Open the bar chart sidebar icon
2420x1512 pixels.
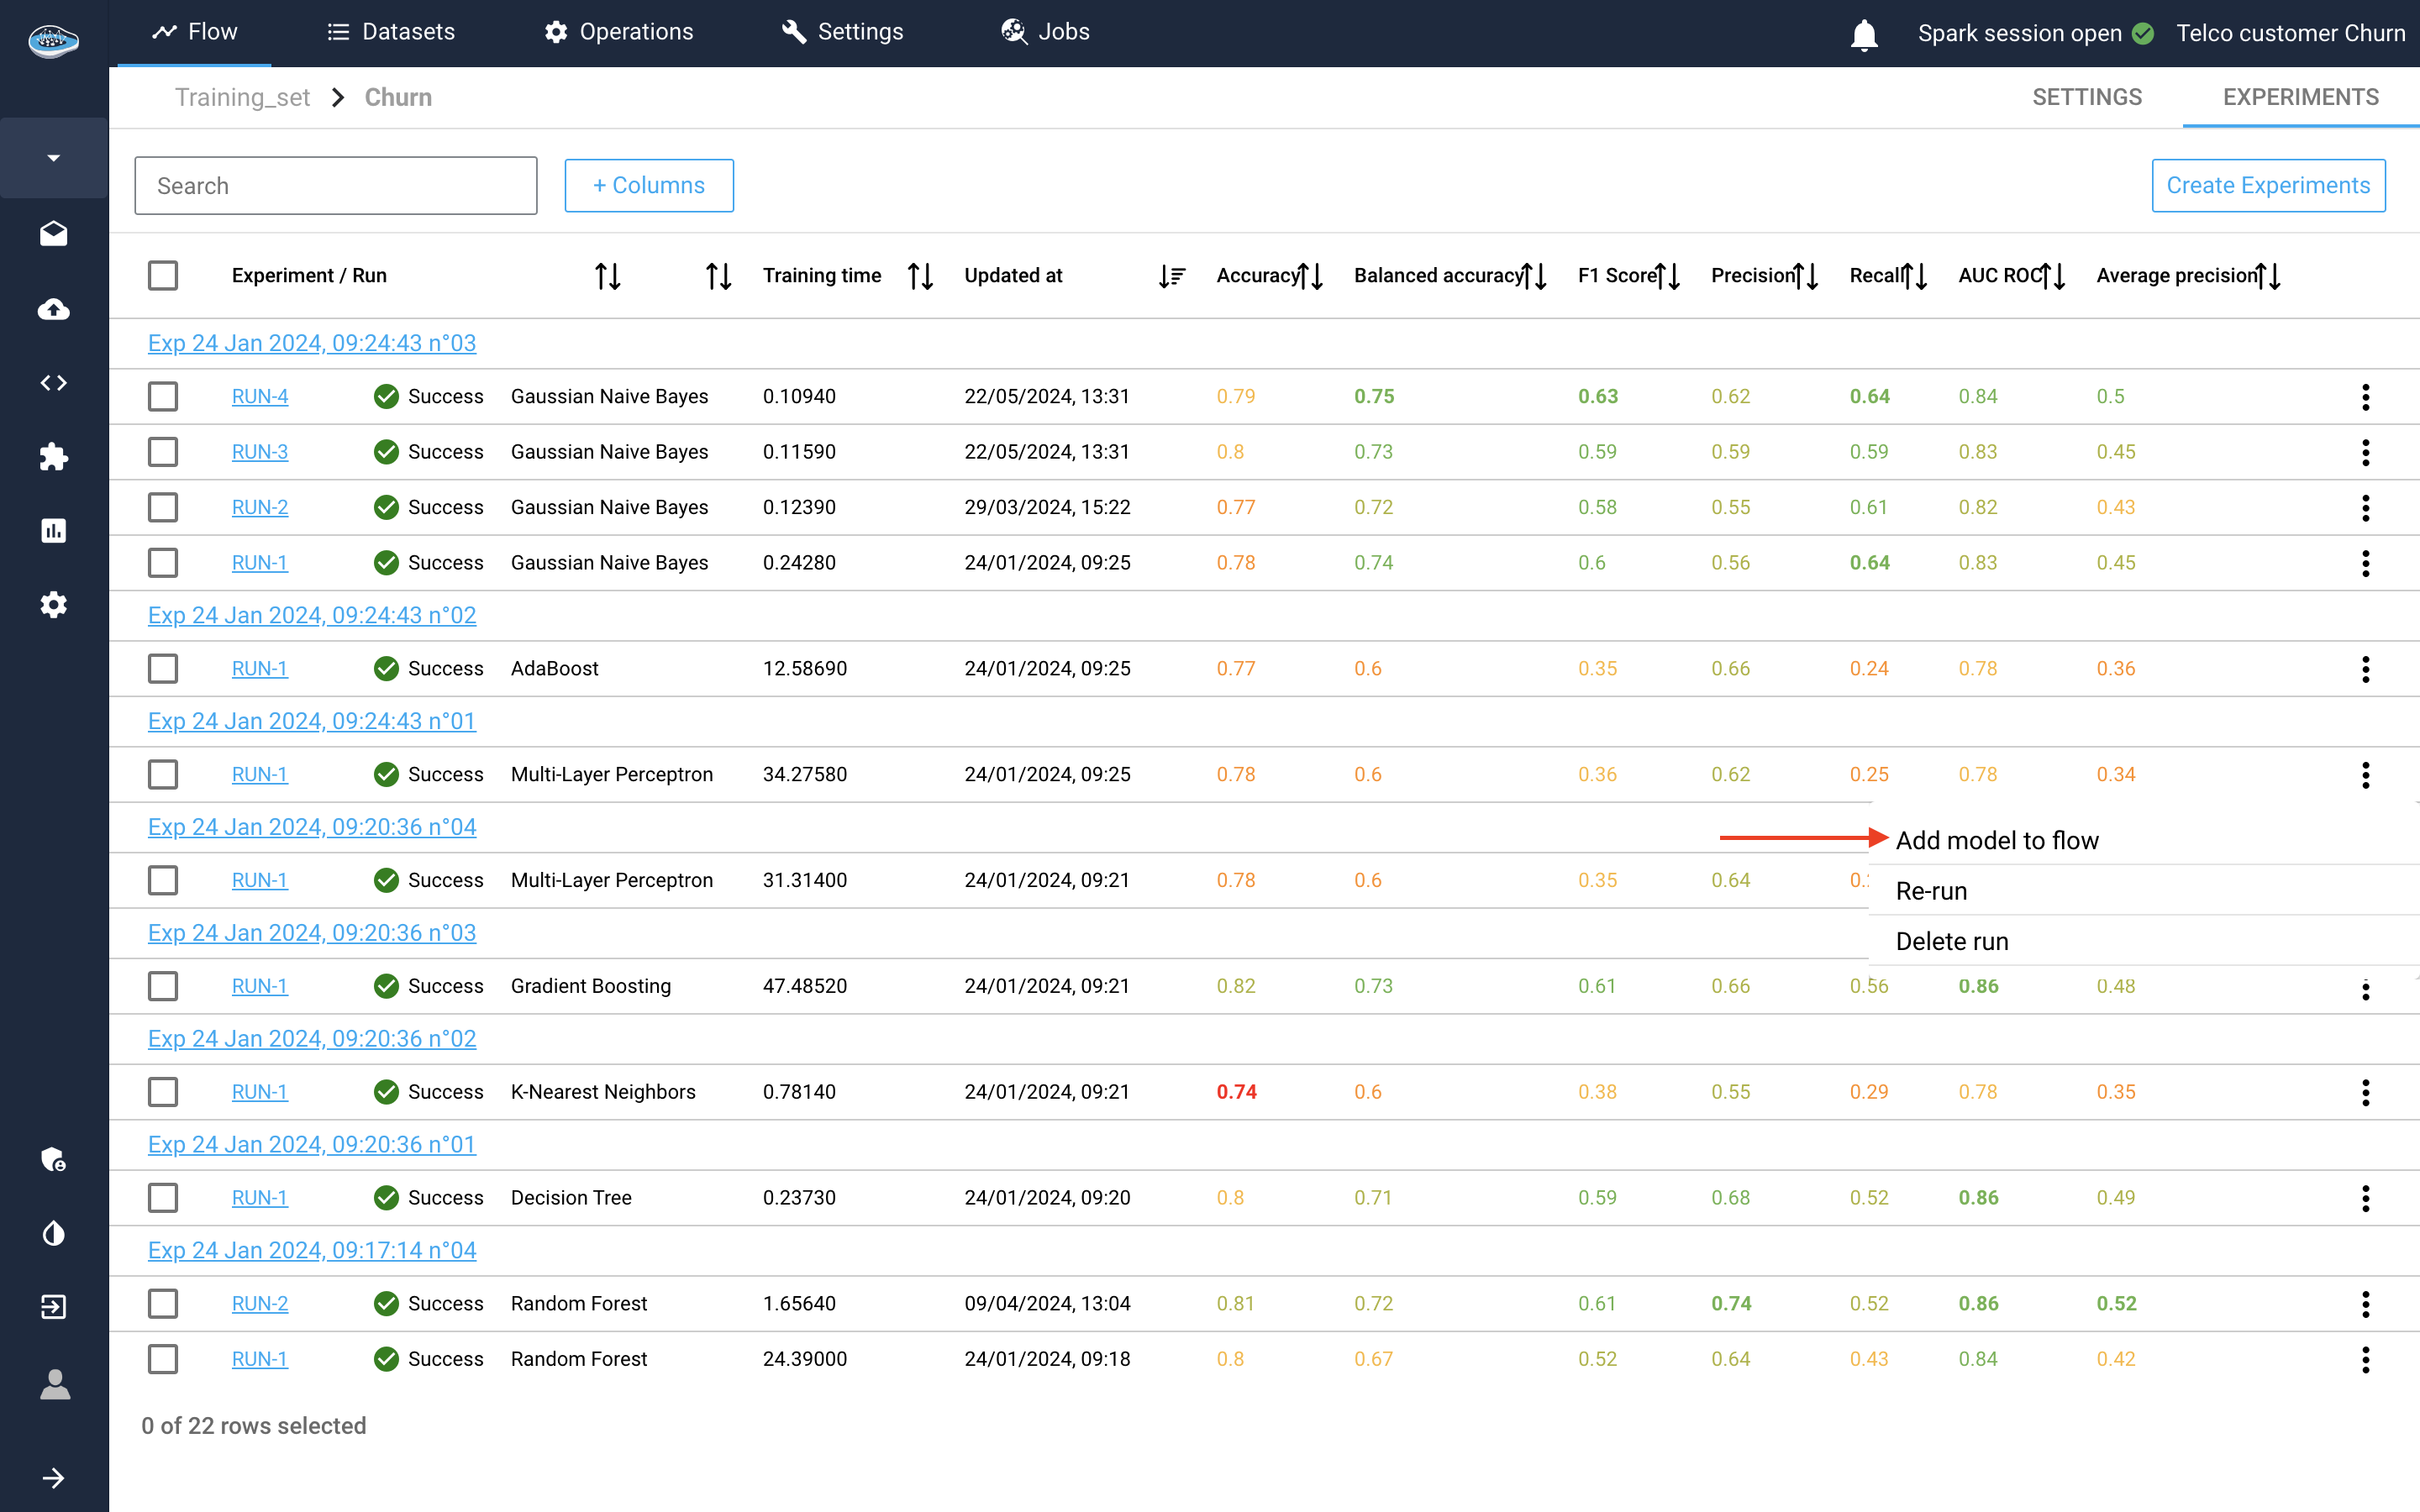[54, 531]
